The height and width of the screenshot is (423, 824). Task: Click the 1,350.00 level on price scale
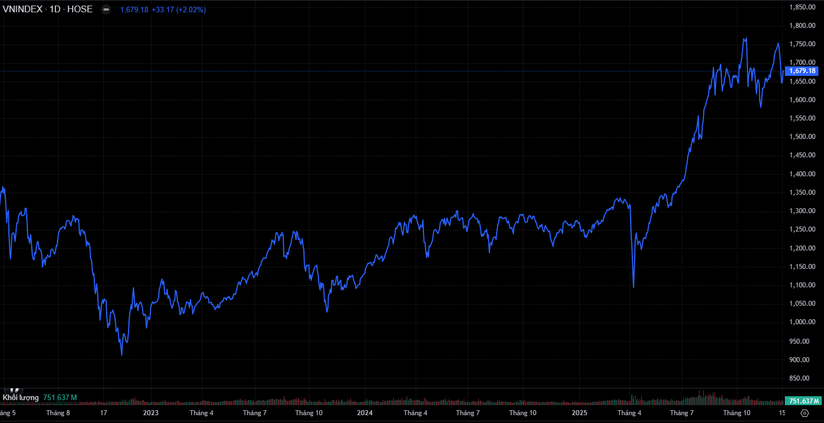click(802, 193)
